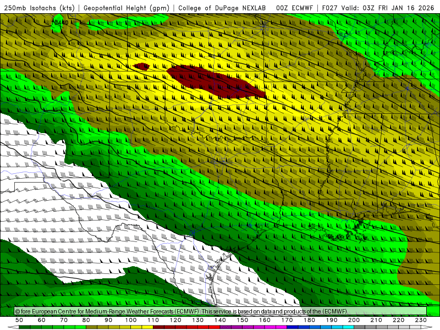Viewport: 440px width, 330px height.
Task: Click the dark red swatch just after 110
Action: tap(158, 327)
